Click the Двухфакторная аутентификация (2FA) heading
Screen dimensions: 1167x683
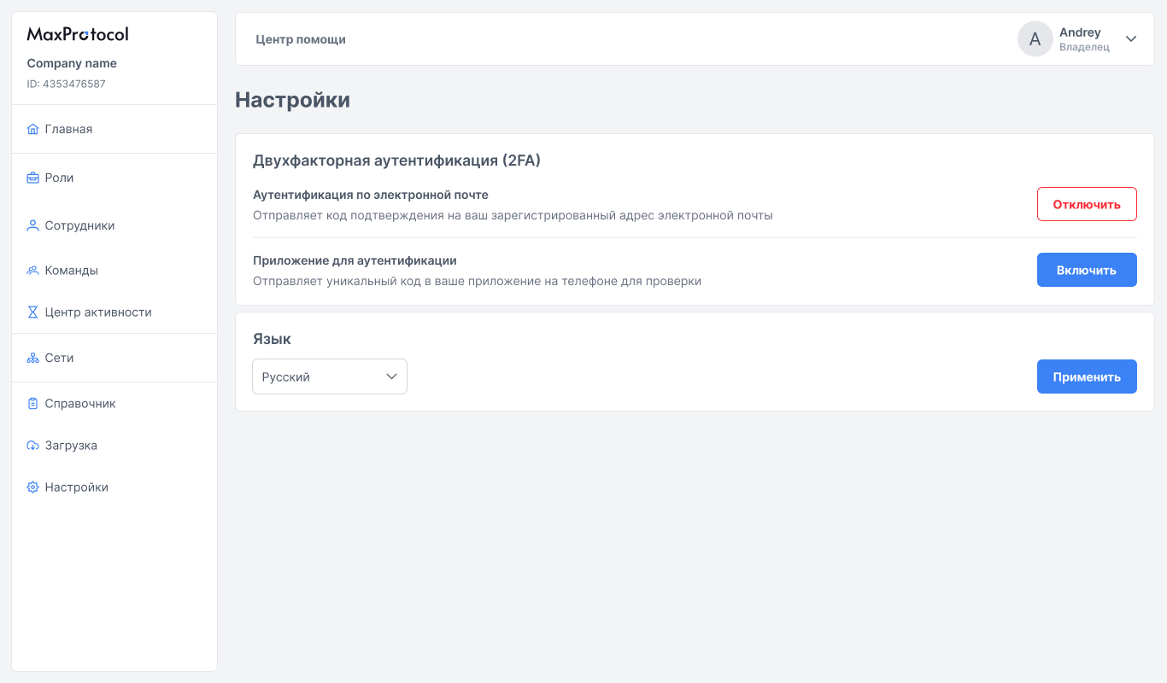396,161
